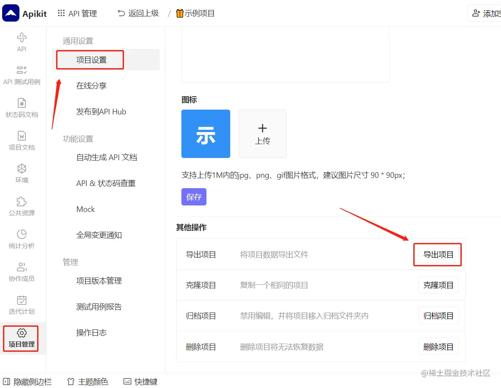This screenshot has height=388, width=501.
Task: Open 项目管理 in the sidebar
Action: tap(22, 338)
